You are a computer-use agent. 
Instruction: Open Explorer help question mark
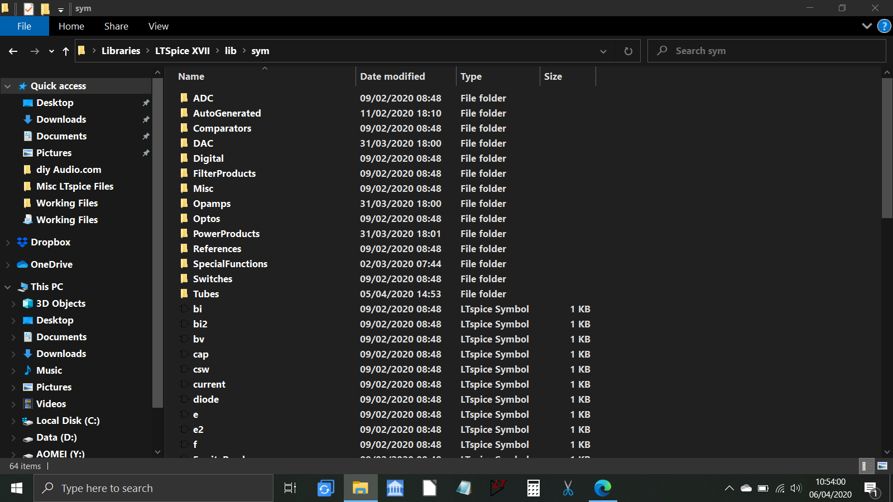click(884, 26)
